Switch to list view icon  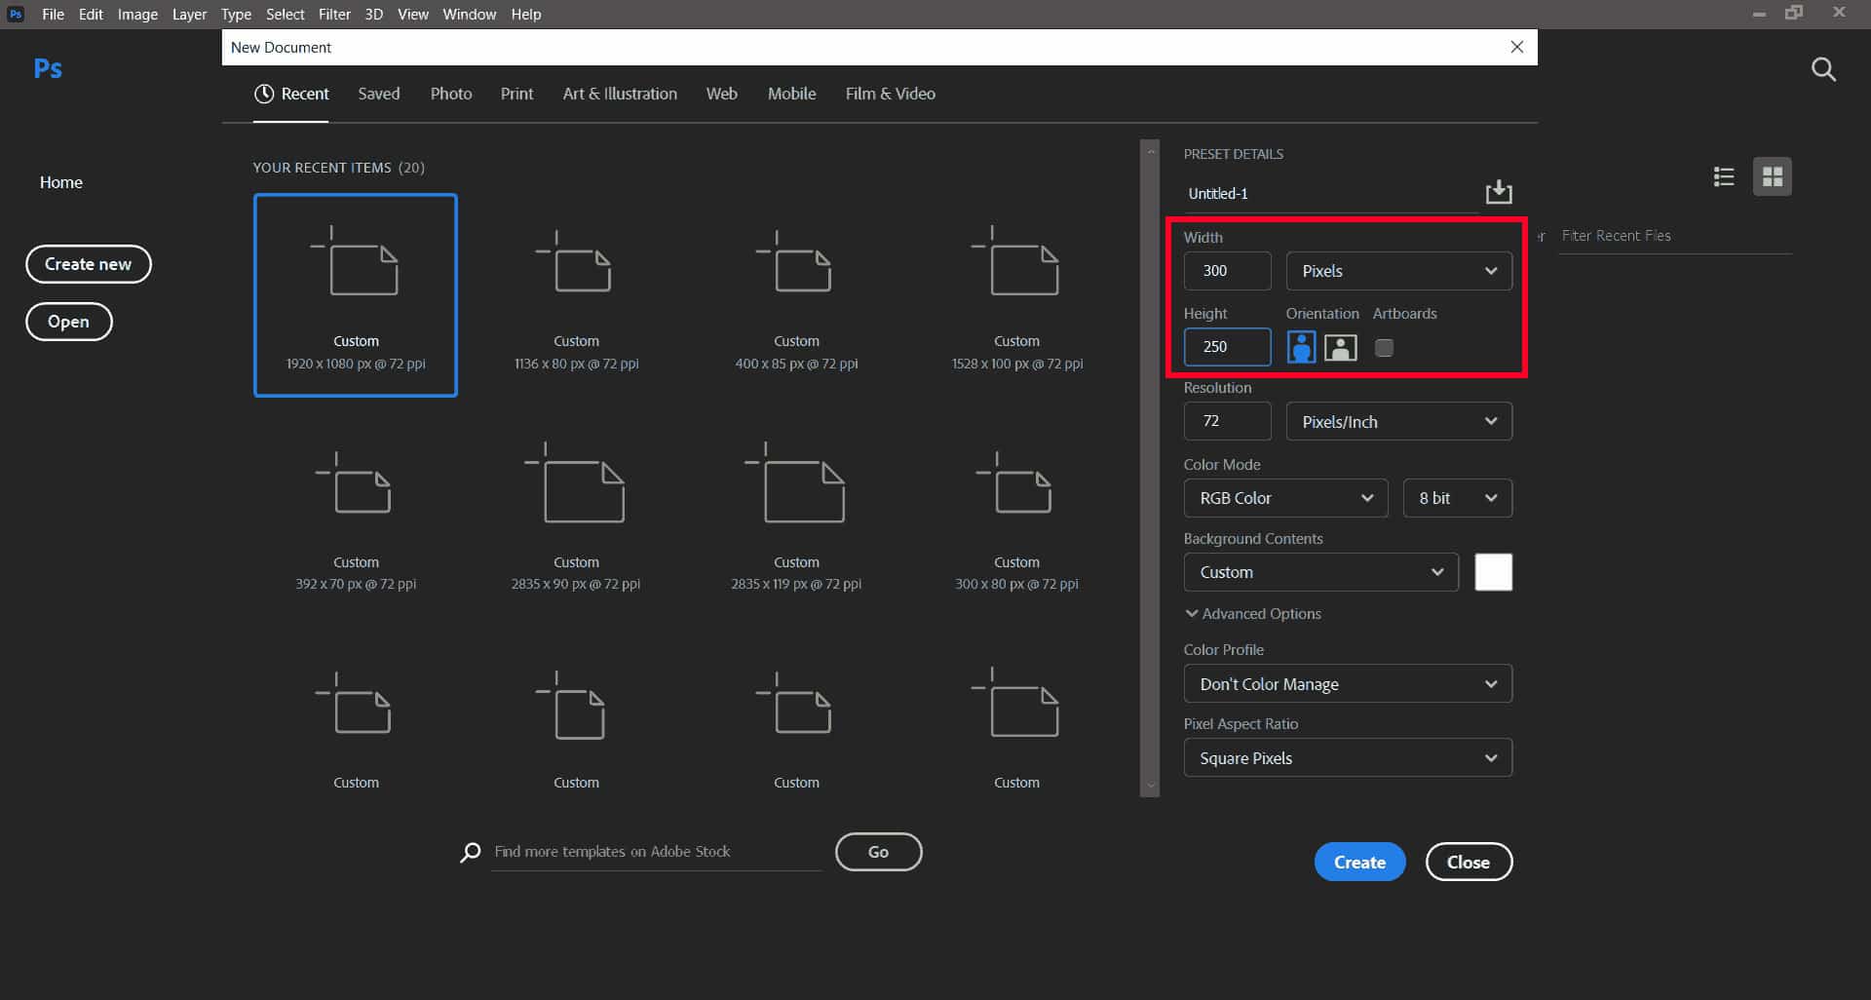1724,176
